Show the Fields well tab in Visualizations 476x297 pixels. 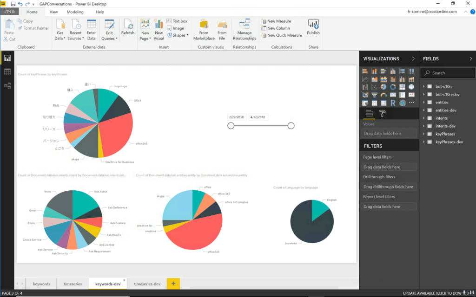[369, 114]
